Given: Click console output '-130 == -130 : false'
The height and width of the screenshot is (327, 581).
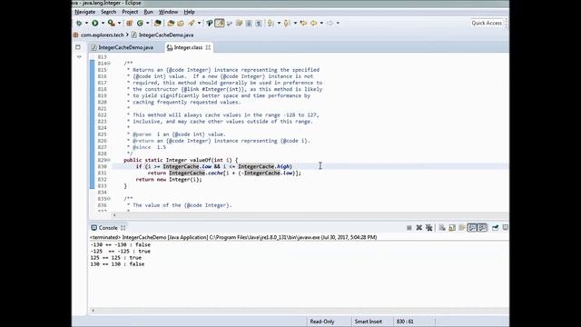Looking at the screenshot, I should click(x=121, y=244).
